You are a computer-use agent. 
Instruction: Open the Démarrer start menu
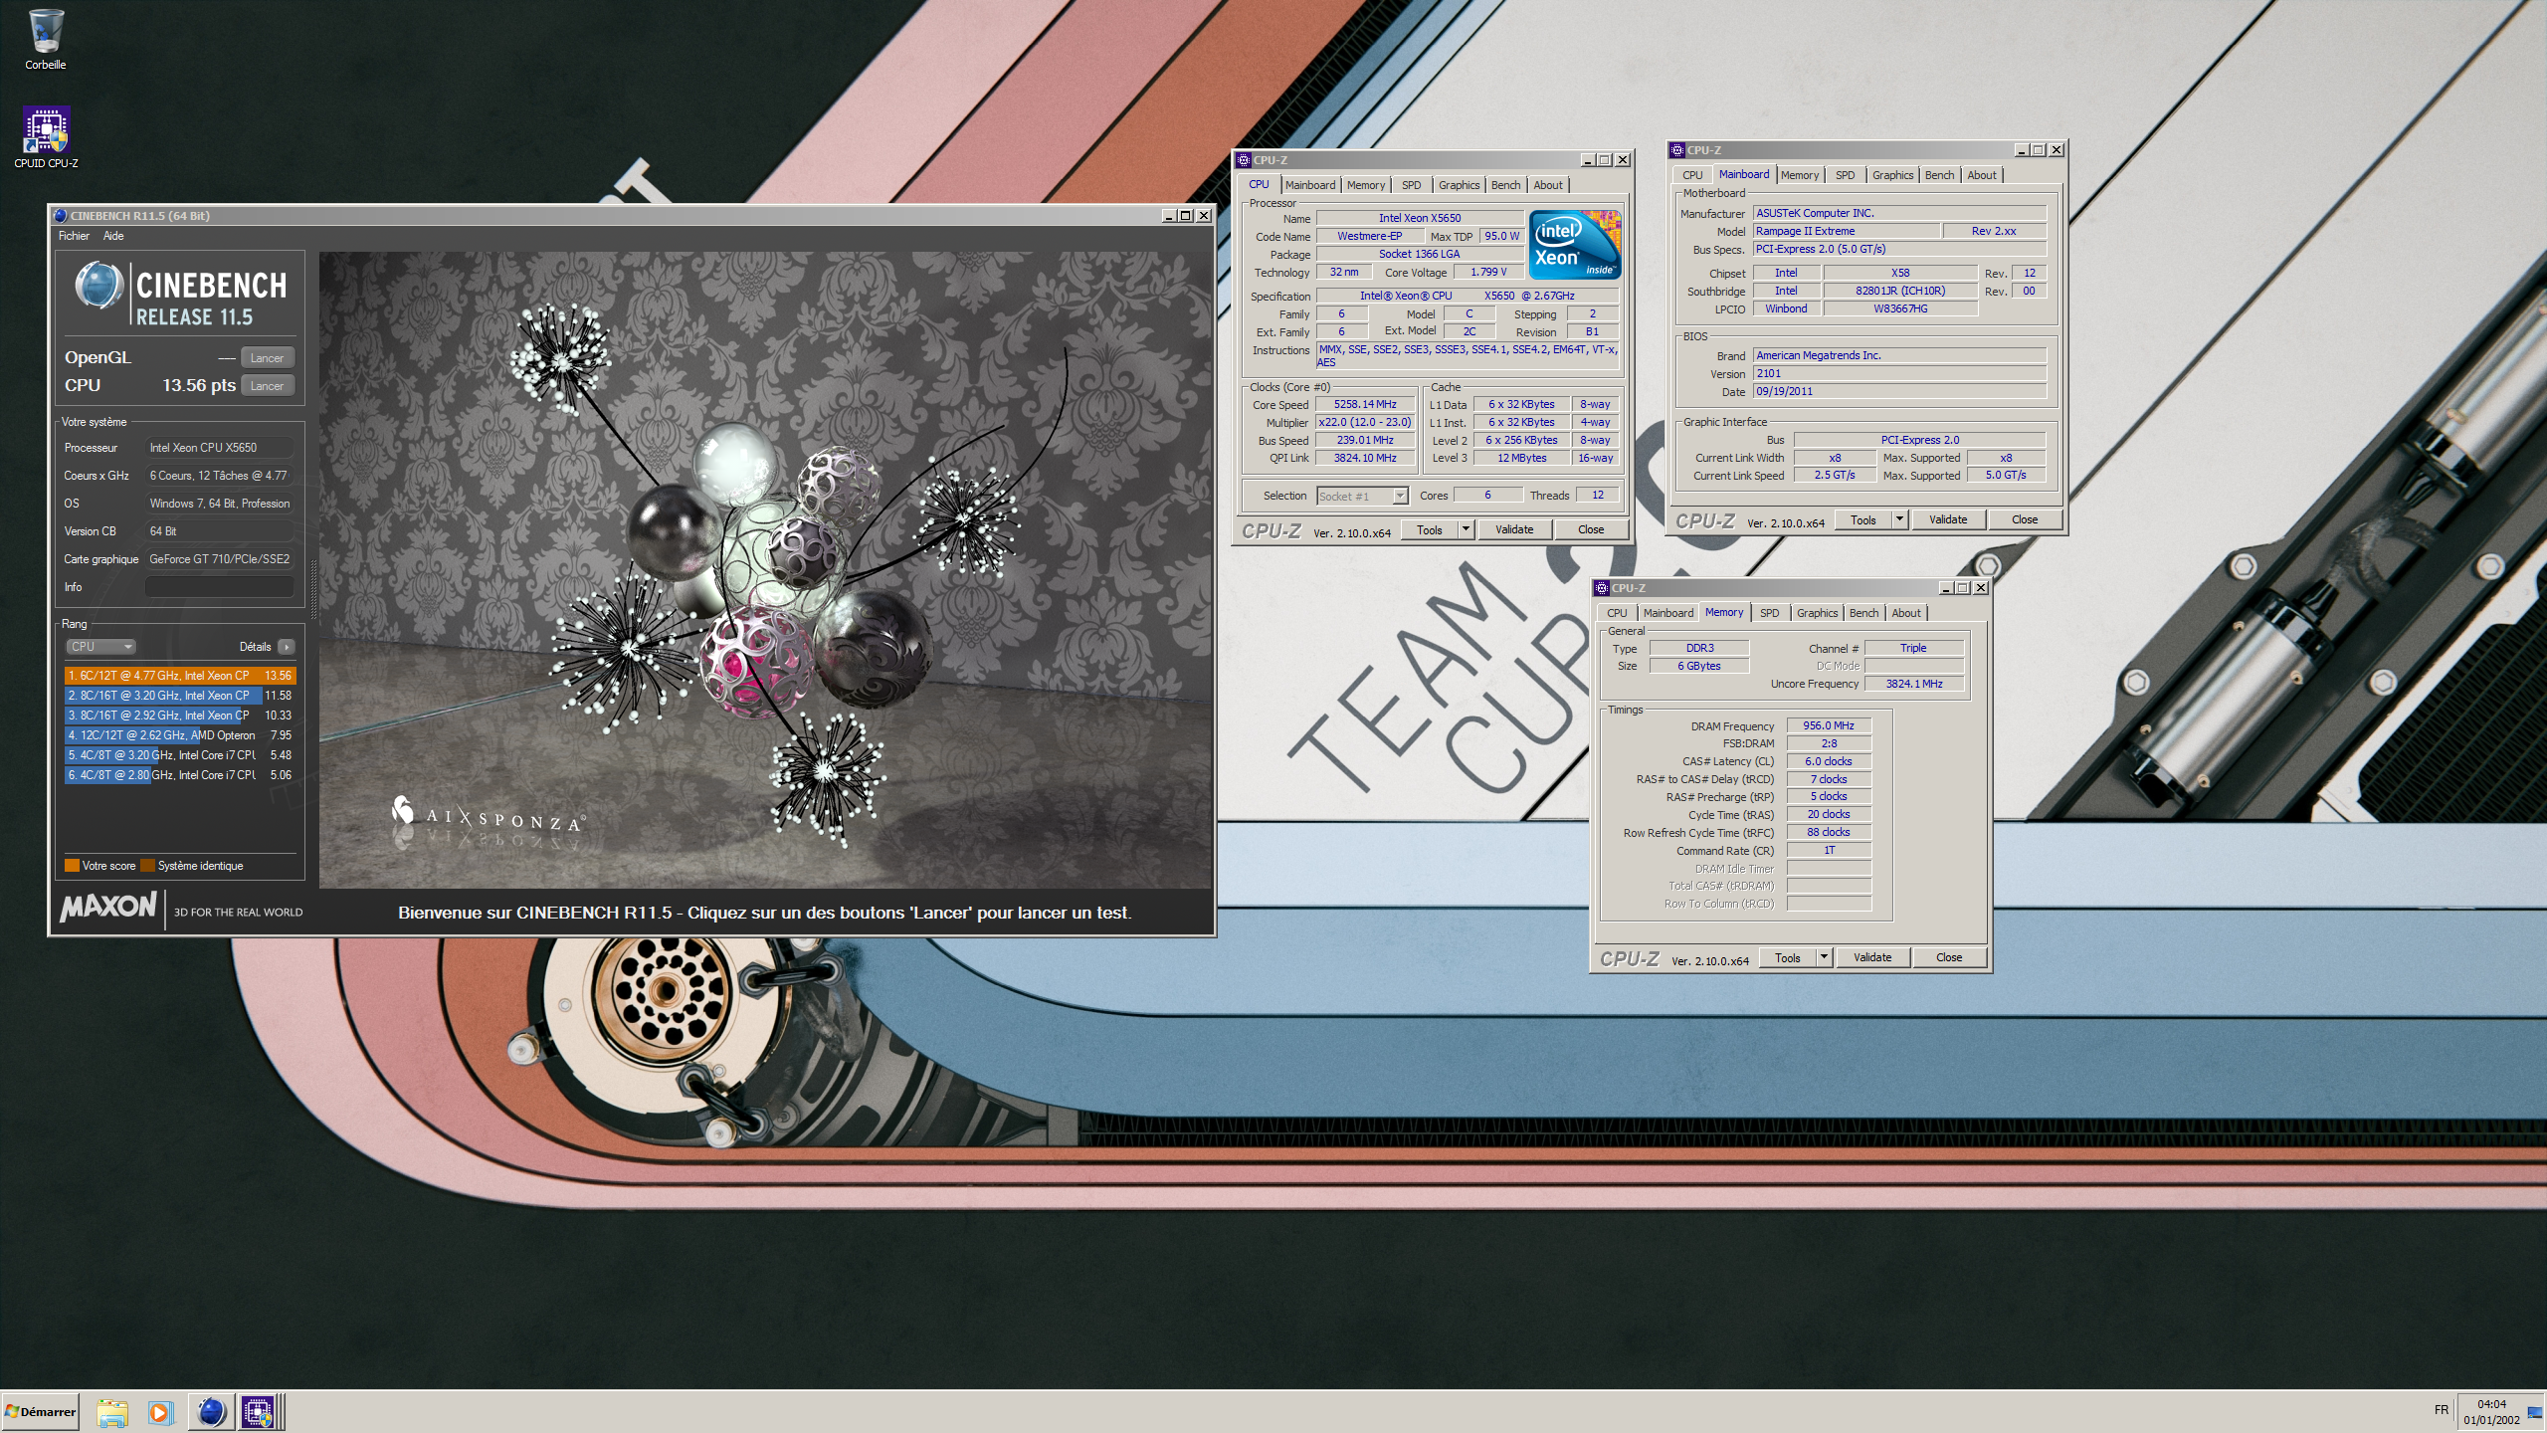coord(41,1411)
